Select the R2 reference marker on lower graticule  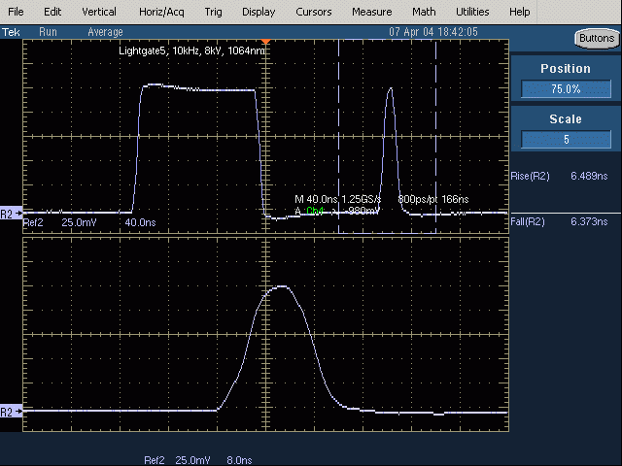pyautogui.click(x=11, y=412)
